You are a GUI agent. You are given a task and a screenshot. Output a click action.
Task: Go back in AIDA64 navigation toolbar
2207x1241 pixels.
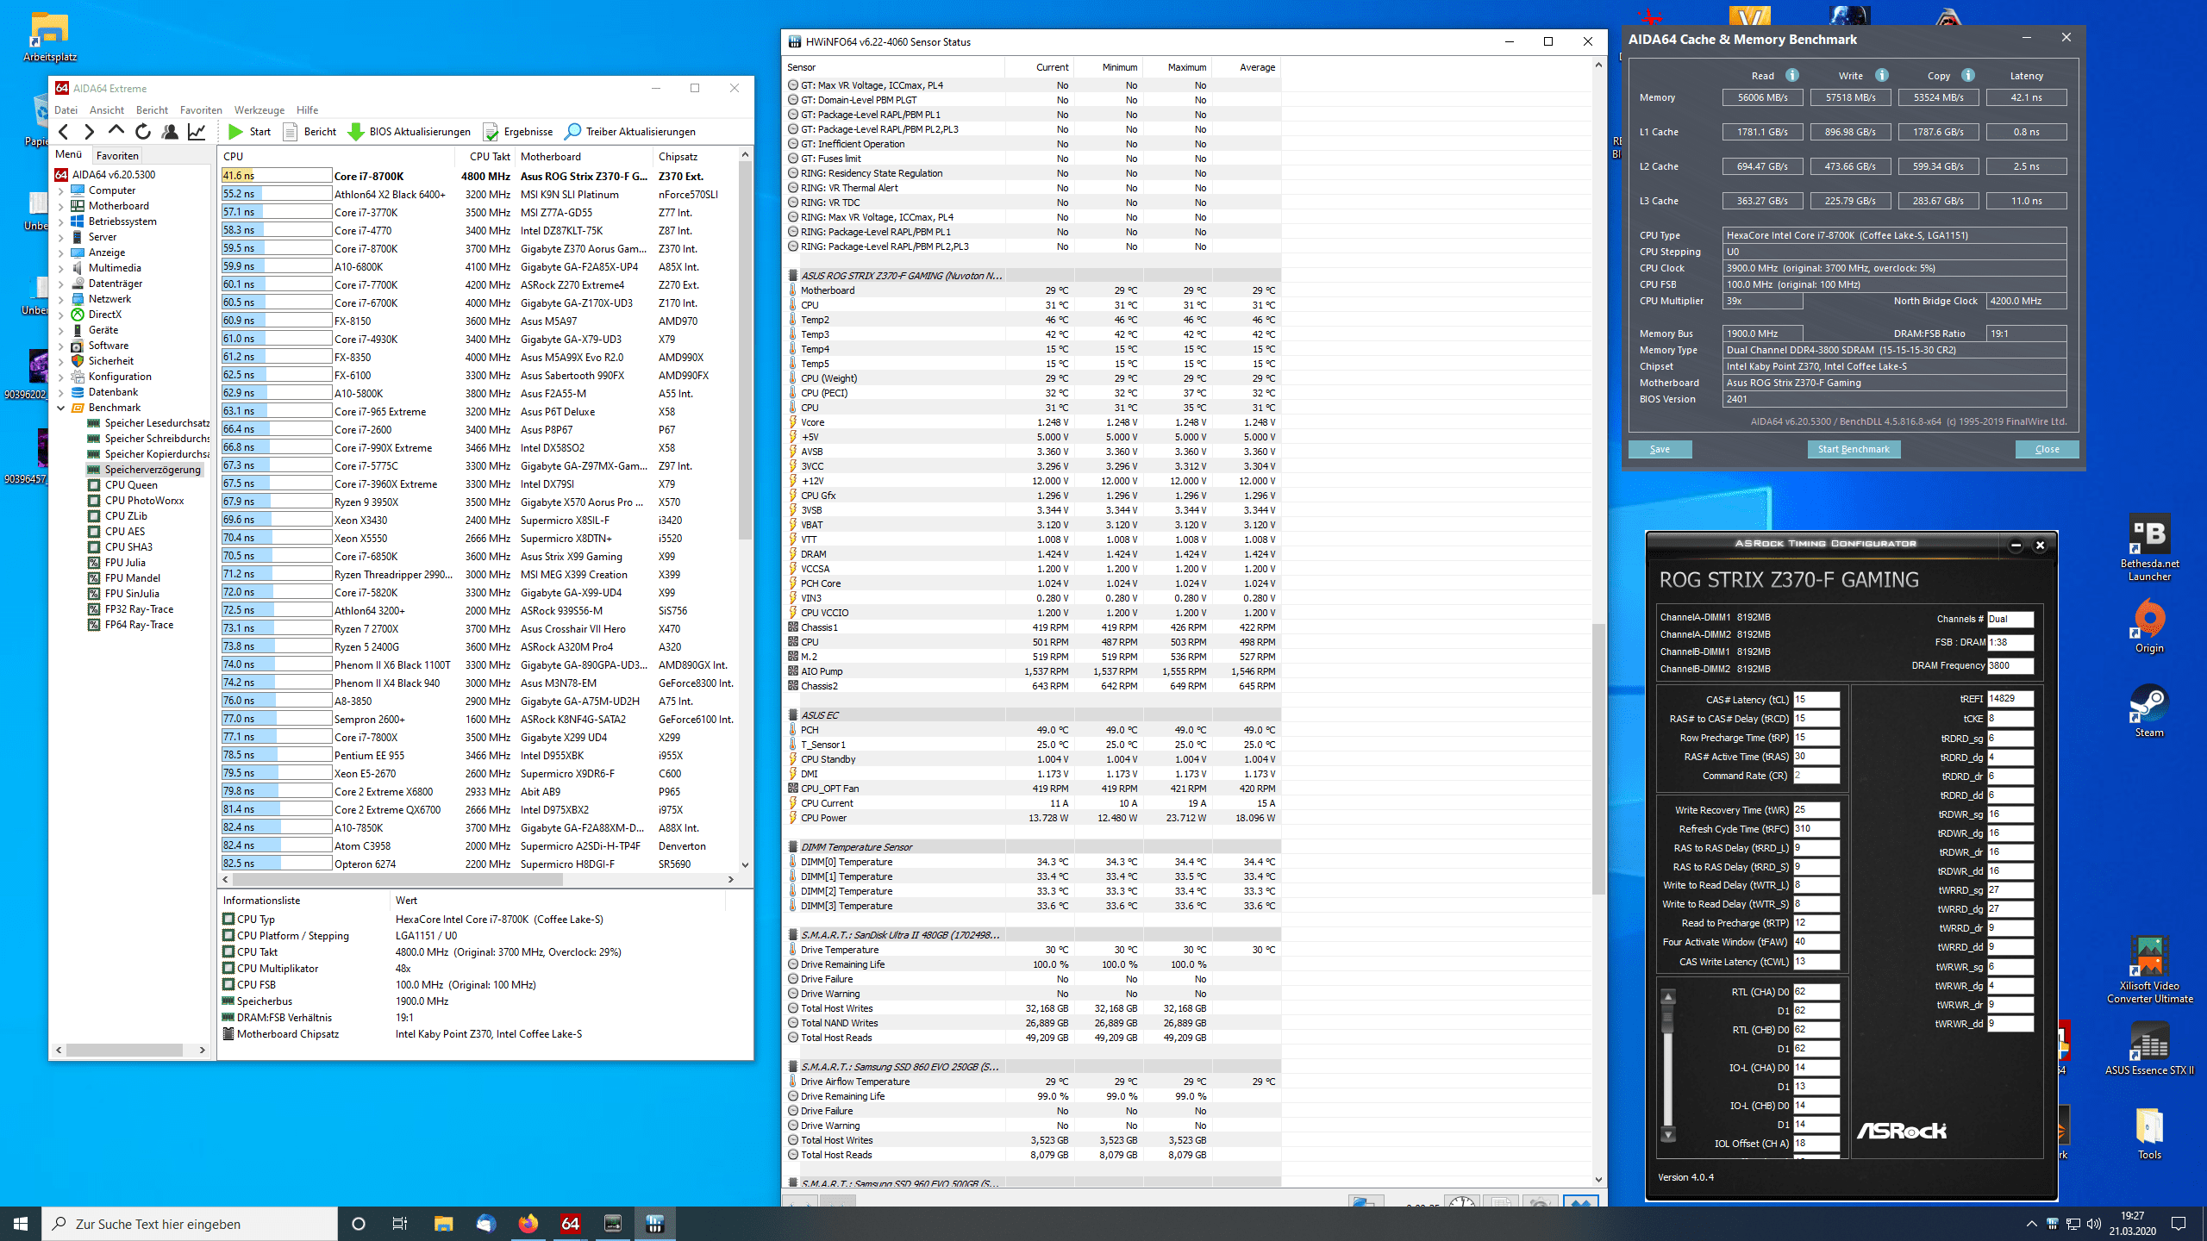pyautogui.click(x=64, y=131)
